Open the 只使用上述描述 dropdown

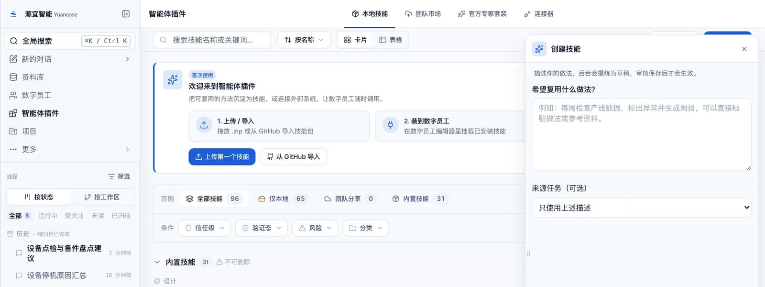tap(642, 208)
